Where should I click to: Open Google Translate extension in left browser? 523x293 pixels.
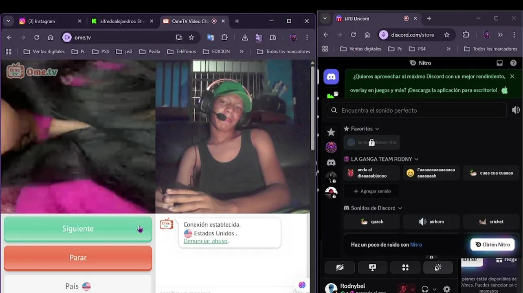[x=211, y=37]
